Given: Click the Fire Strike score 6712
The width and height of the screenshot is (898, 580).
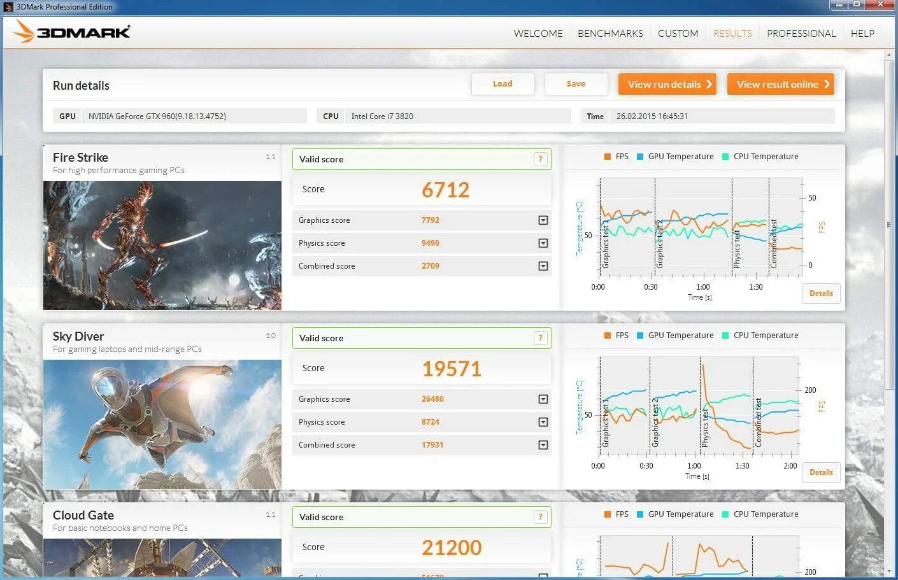Looking at the screenshot, I should pyautogui.click(x=445, y=190).
